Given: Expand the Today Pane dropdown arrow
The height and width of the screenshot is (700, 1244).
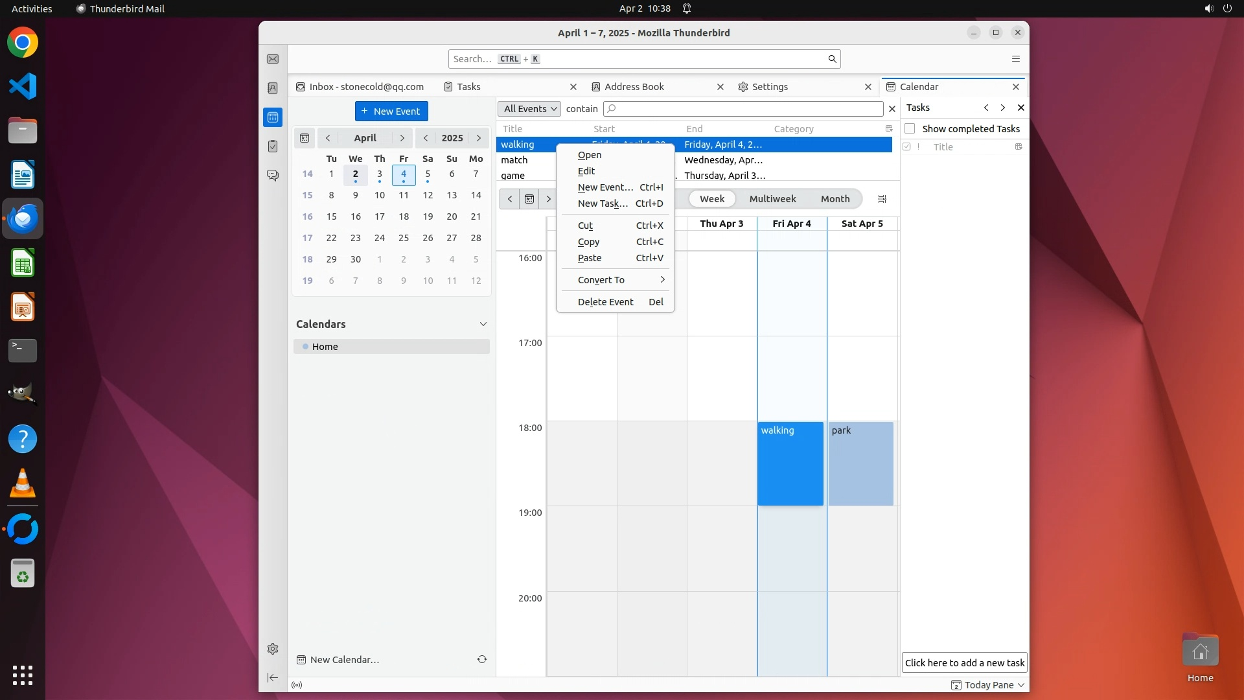Looking at the screenshot, I should tap(1021, 685).
